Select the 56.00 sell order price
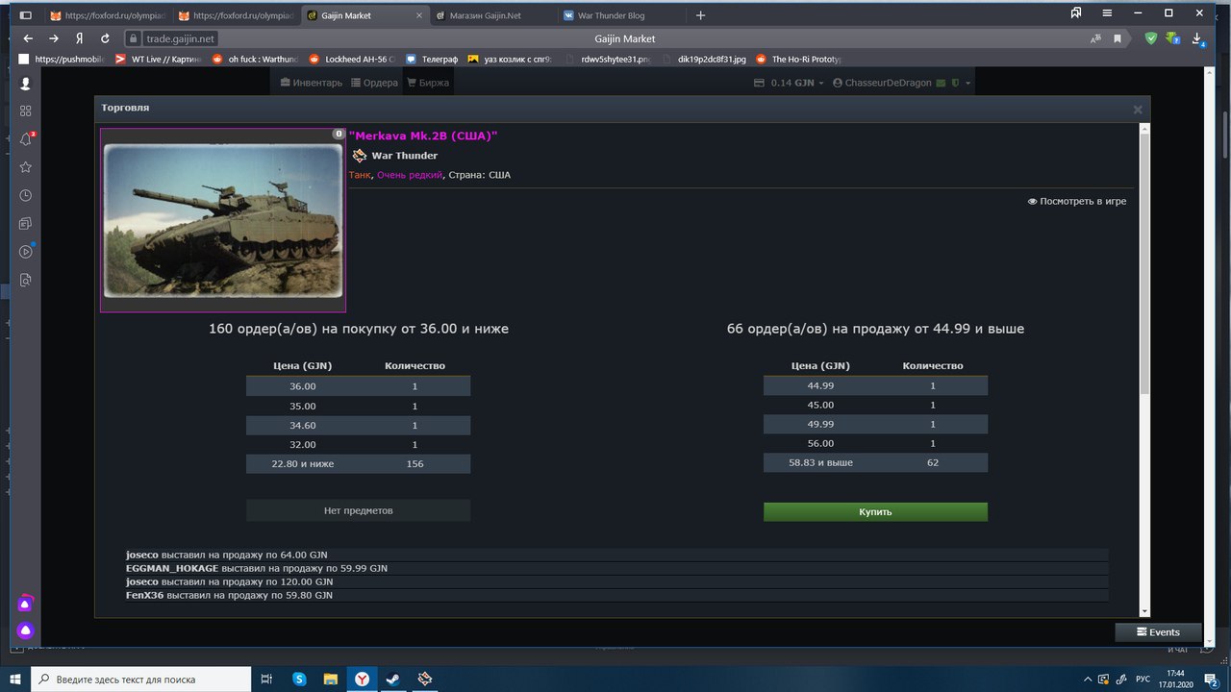This screenshot has width=1231, height=692. click(x=820, y=443)
